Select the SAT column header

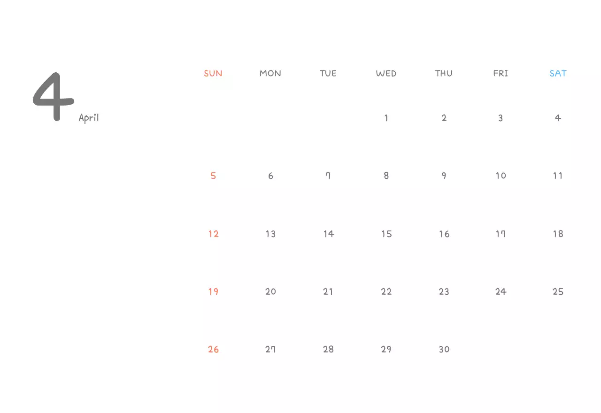point(558,73)
